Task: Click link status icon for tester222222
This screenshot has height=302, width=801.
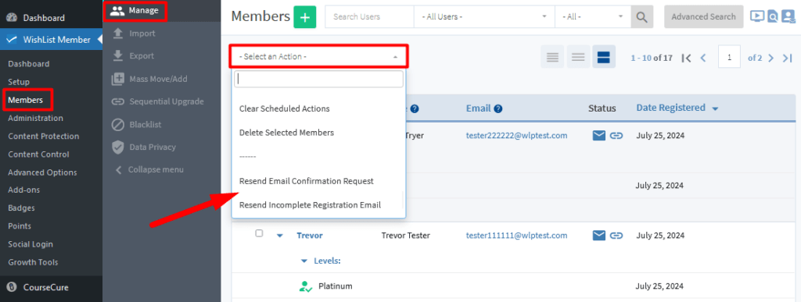Action: point(616,136)
